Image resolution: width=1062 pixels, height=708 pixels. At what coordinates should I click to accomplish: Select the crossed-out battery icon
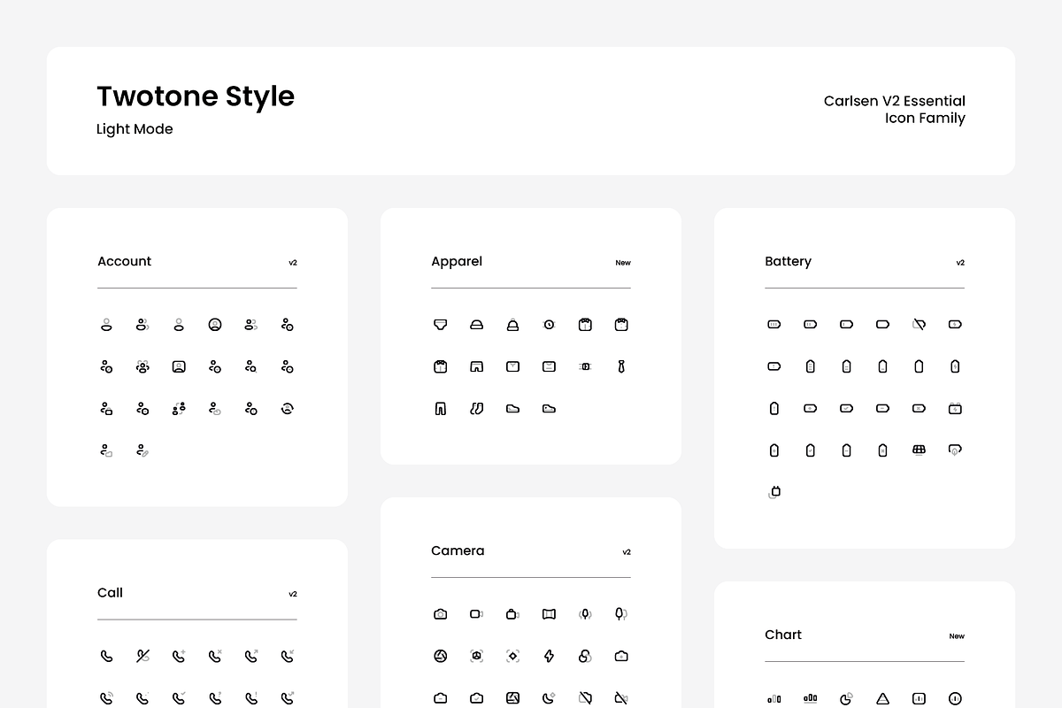tap(919, 325)
